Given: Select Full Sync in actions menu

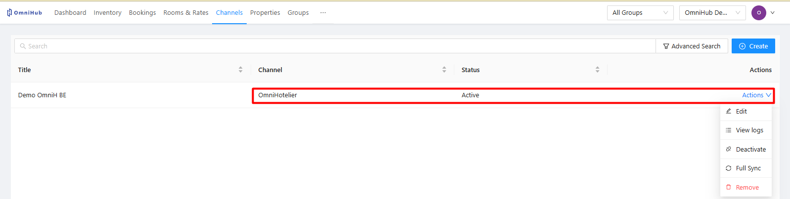Looking at the screenshot, I should pyautogui.click(x=746, y=168).
